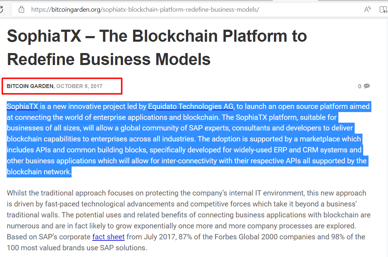This screenshot has height=257, width=388.
Task: Reload the page with the refresh icon
Action: (1, 10)
